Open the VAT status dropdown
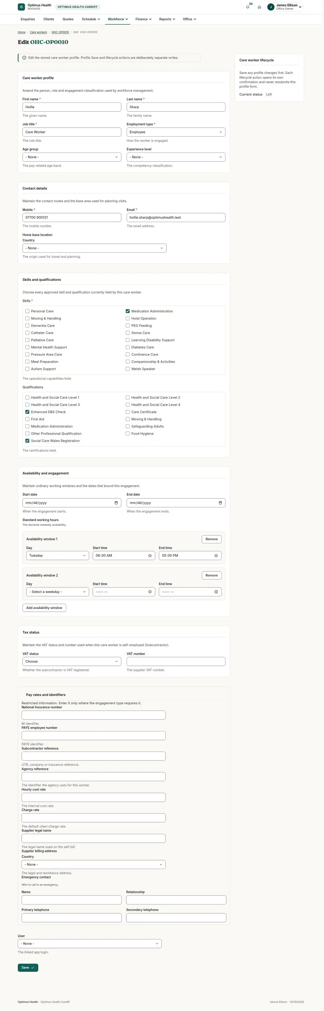The height and width of the screenshot is (1011, 324). [72, 661]
